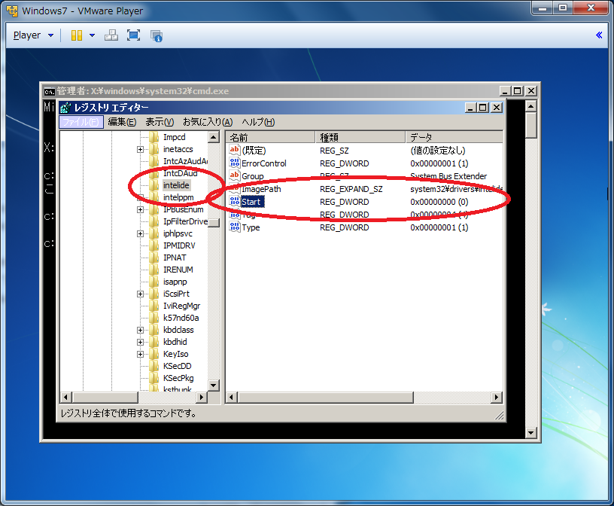Open the ヘルプ(H) menu
The width and height of the screenshot is (614, 506).
(258, 122)
